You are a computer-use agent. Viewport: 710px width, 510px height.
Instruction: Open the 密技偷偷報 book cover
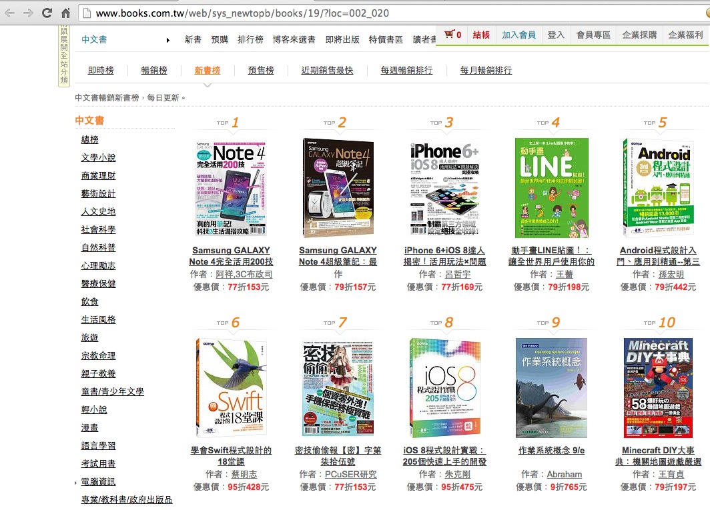[338, 388]
